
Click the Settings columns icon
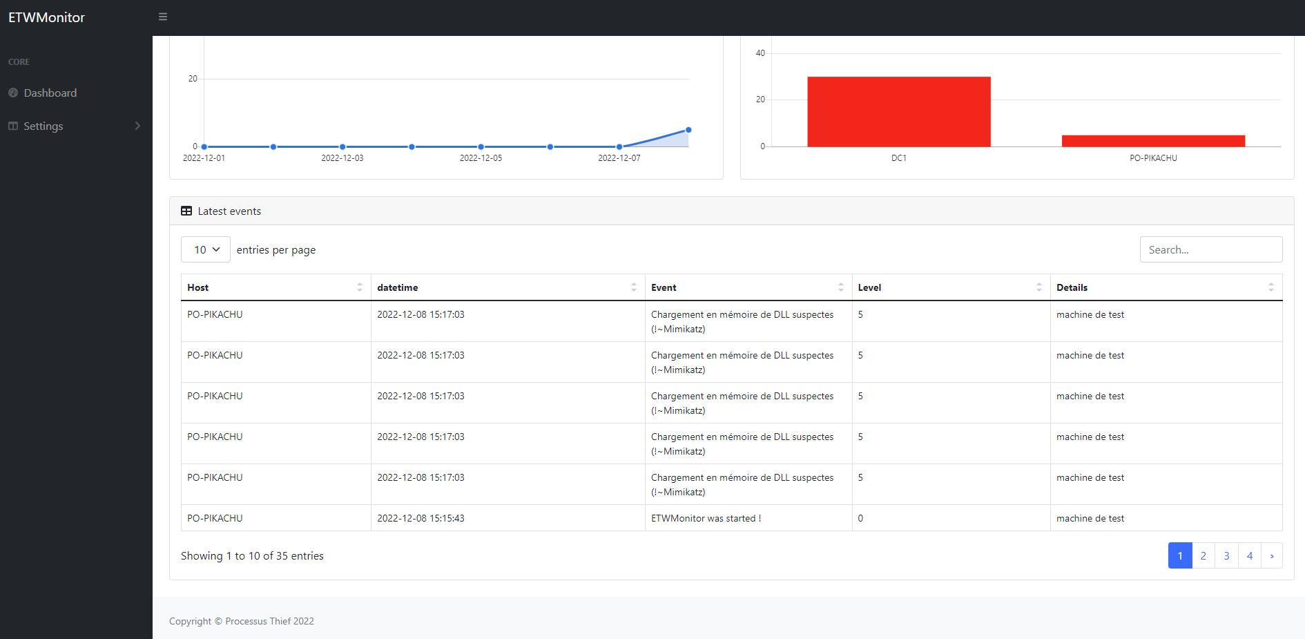tap(13, 126)
